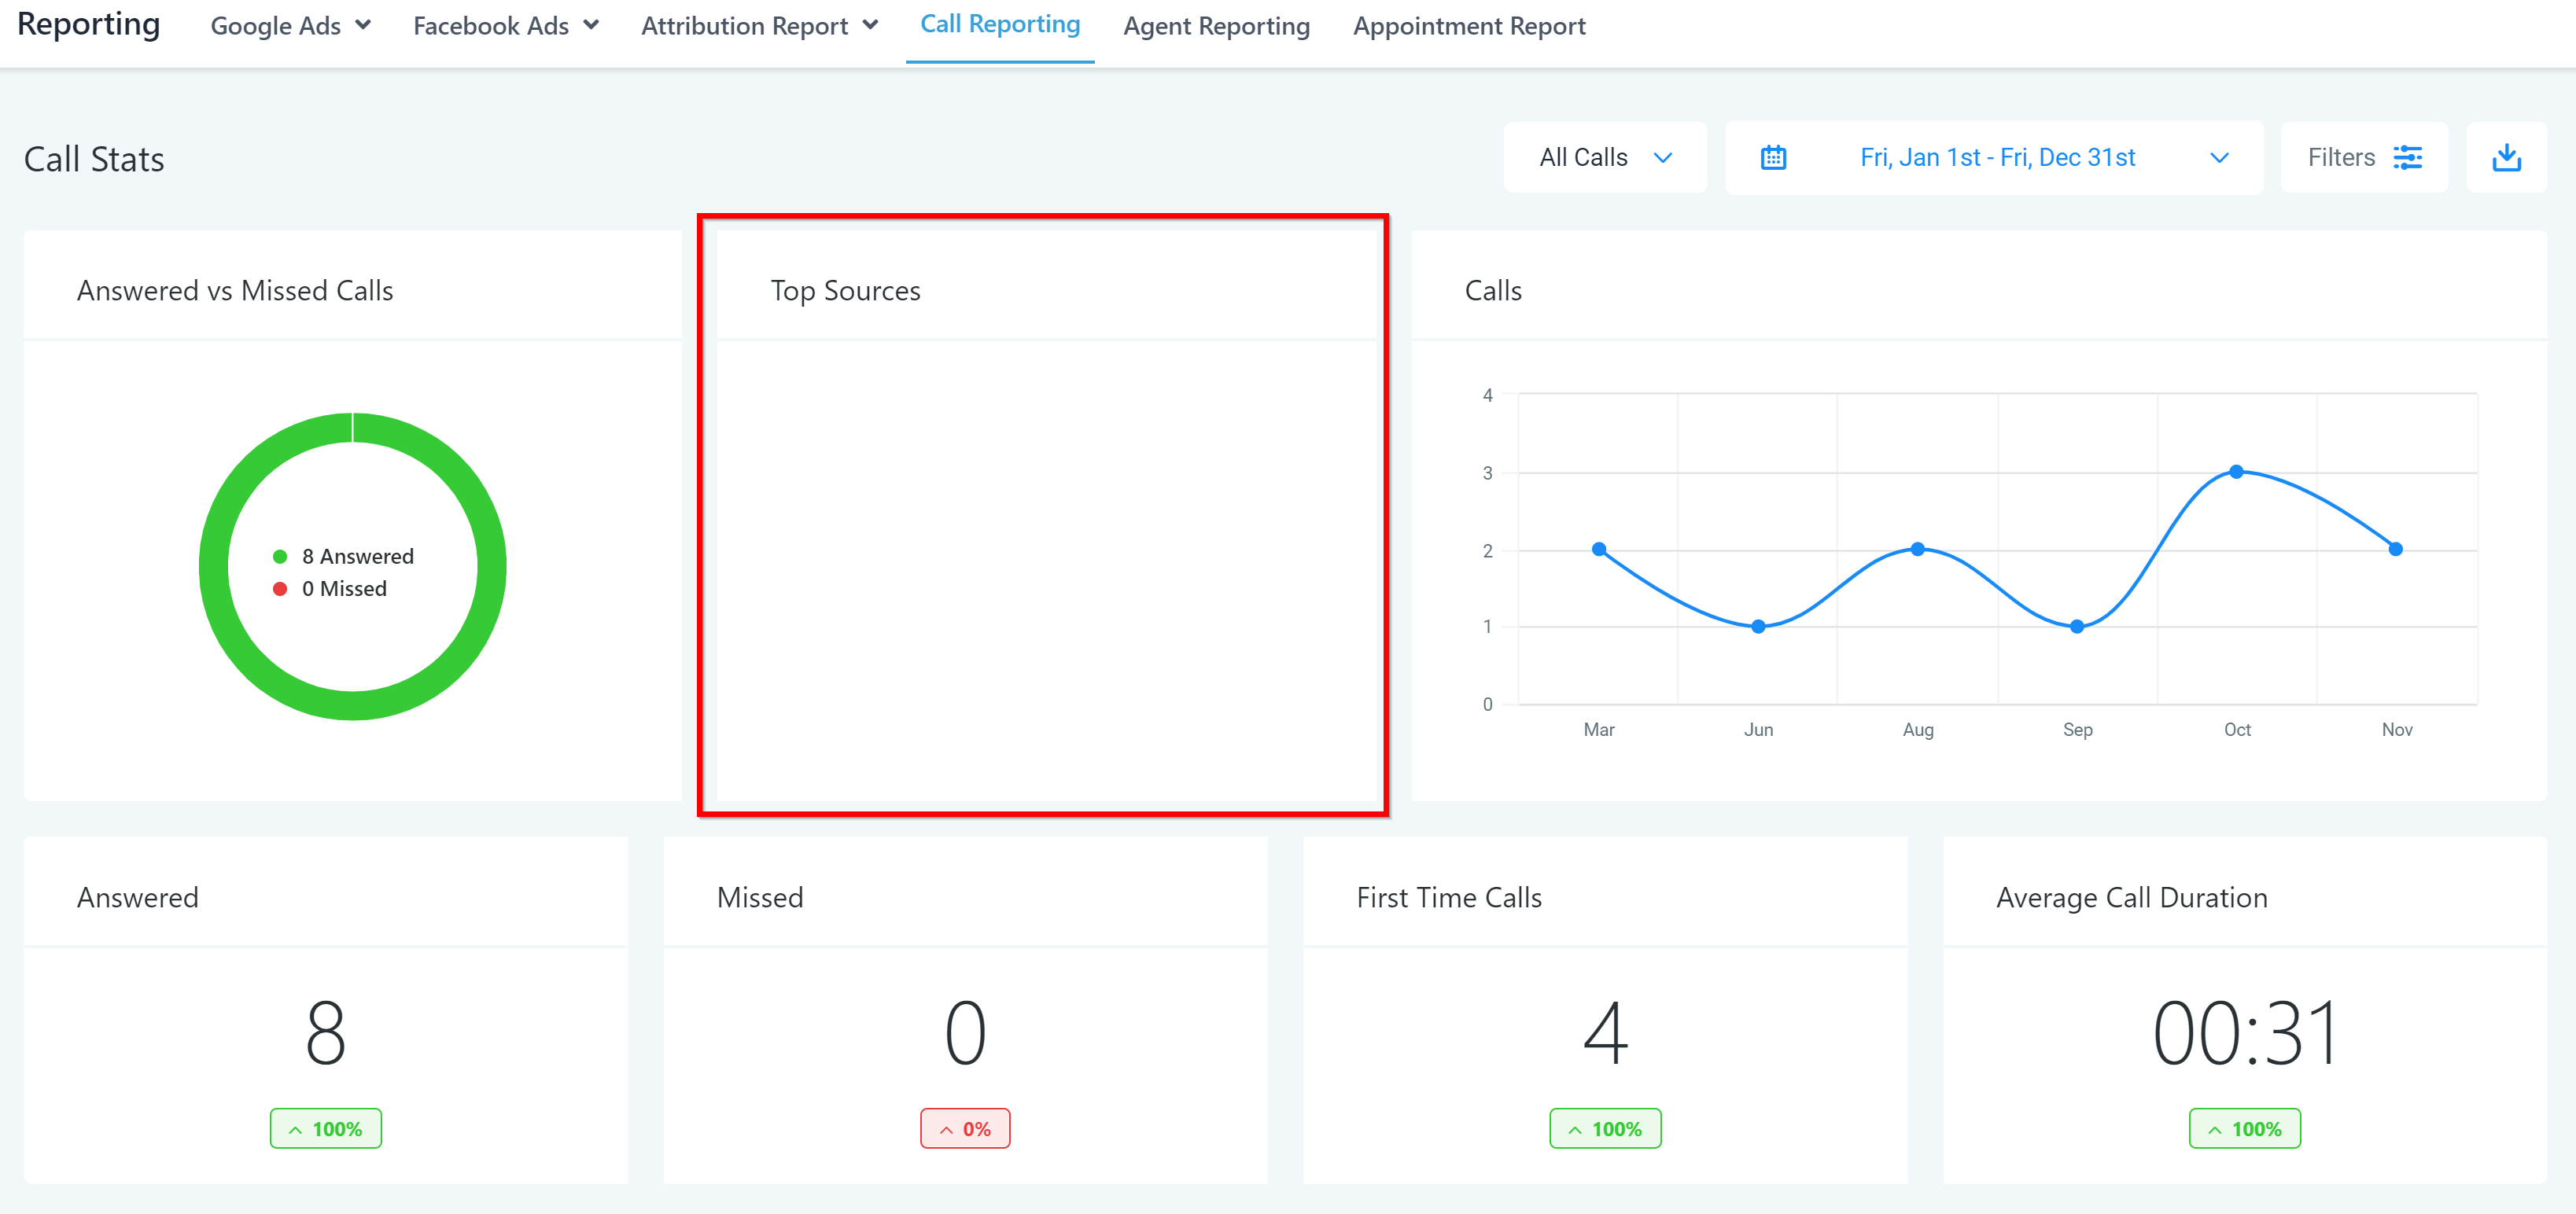Click the calendar icon in date picker
This screenshot has height=1214, width=2576.
1773,158
